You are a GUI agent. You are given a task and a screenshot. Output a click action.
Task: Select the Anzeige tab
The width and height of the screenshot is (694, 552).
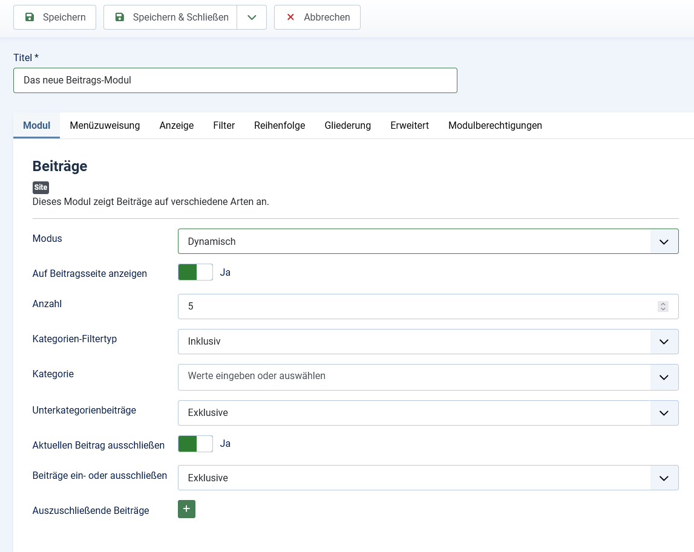point(177,126)
